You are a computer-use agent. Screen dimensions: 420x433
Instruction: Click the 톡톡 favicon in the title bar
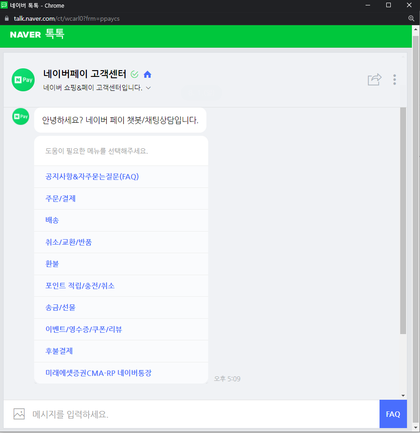click(x=4, y=5)
